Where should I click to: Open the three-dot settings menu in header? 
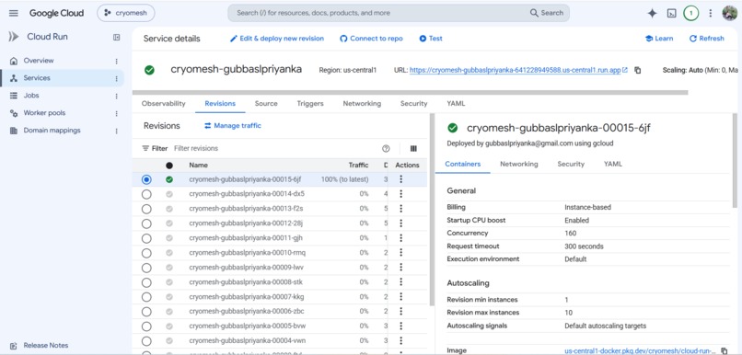point(711,13)
